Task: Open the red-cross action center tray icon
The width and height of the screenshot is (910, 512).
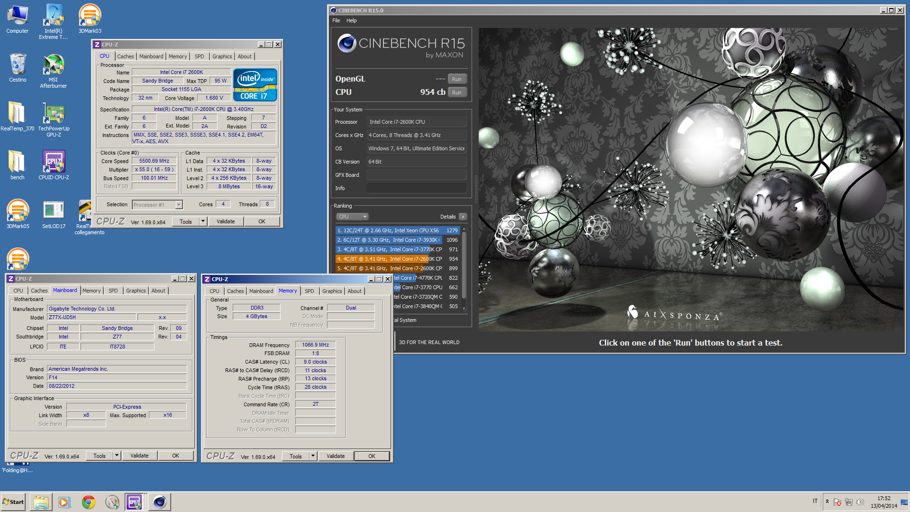Action: pos(837,502)
